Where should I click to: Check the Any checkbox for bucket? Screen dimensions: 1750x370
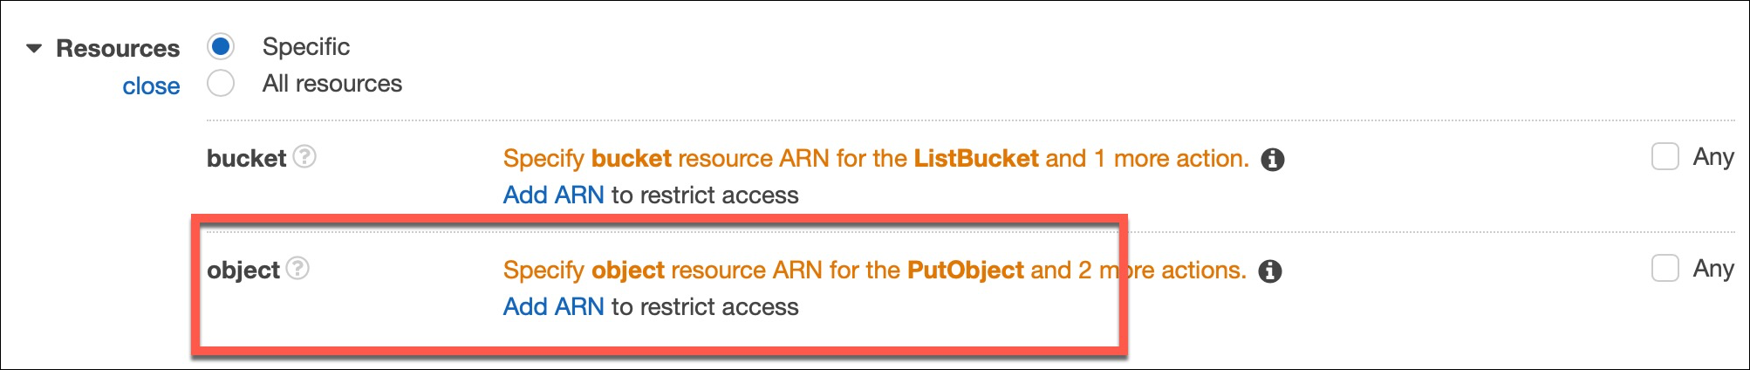pyautogui.click(x=1665, y=157)
